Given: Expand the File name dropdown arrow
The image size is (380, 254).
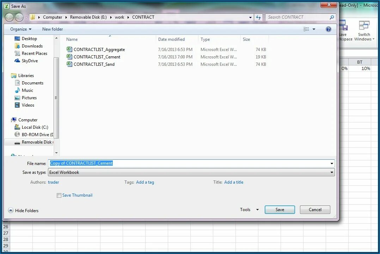Looking at the screenshot, I should click(332, 164).
